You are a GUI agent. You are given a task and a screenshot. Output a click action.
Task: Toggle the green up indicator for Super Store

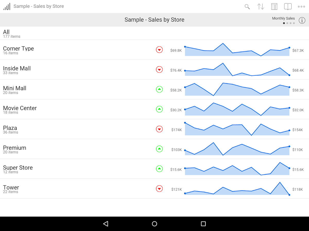159,169
